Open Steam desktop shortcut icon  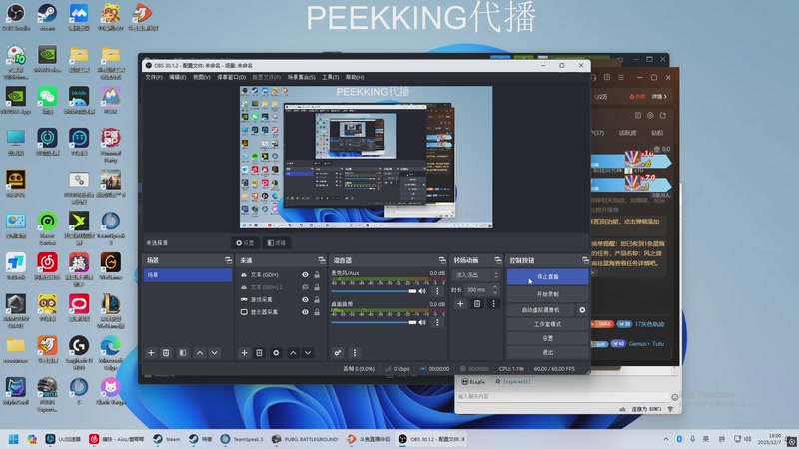pos(47,17)
